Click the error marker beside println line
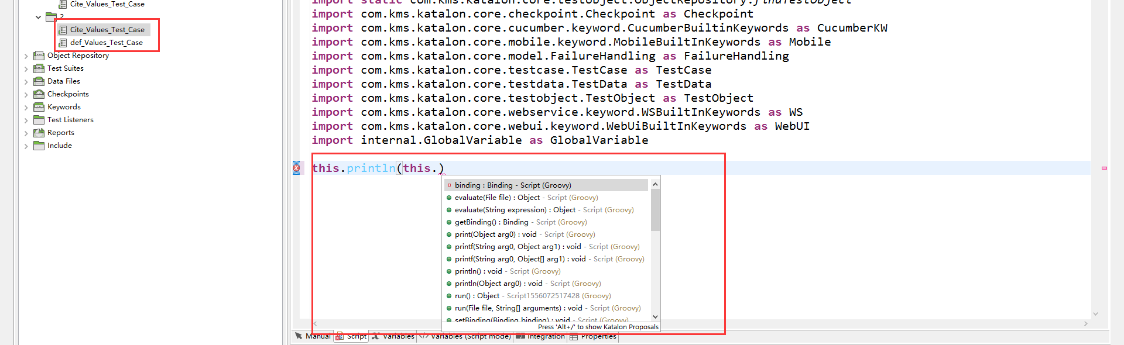The width and height of the screenshot is (1124, 345). 296,168
